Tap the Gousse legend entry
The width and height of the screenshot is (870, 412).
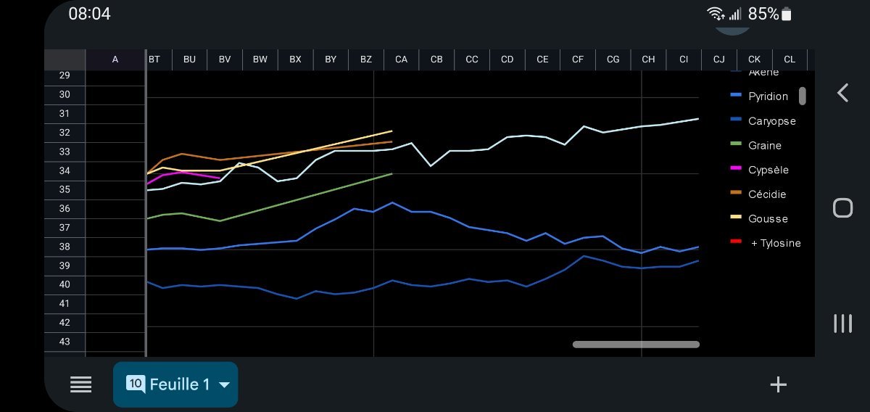point(768,219)
